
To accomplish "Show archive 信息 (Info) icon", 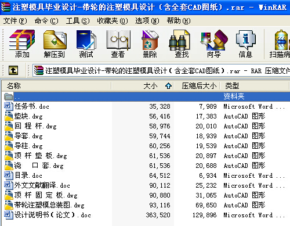I will coord(245,40).
